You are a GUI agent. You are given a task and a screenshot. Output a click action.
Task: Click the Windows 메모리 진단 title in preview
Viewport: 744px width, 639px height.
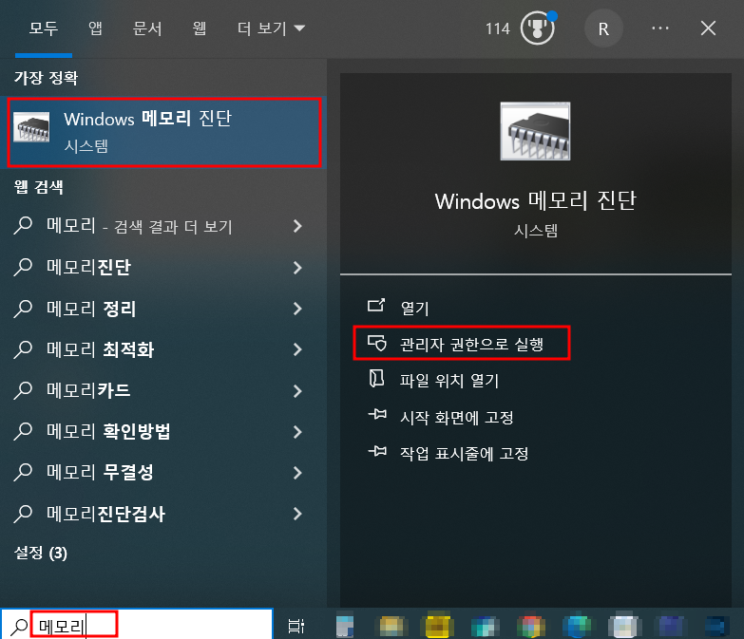[535, 200]
